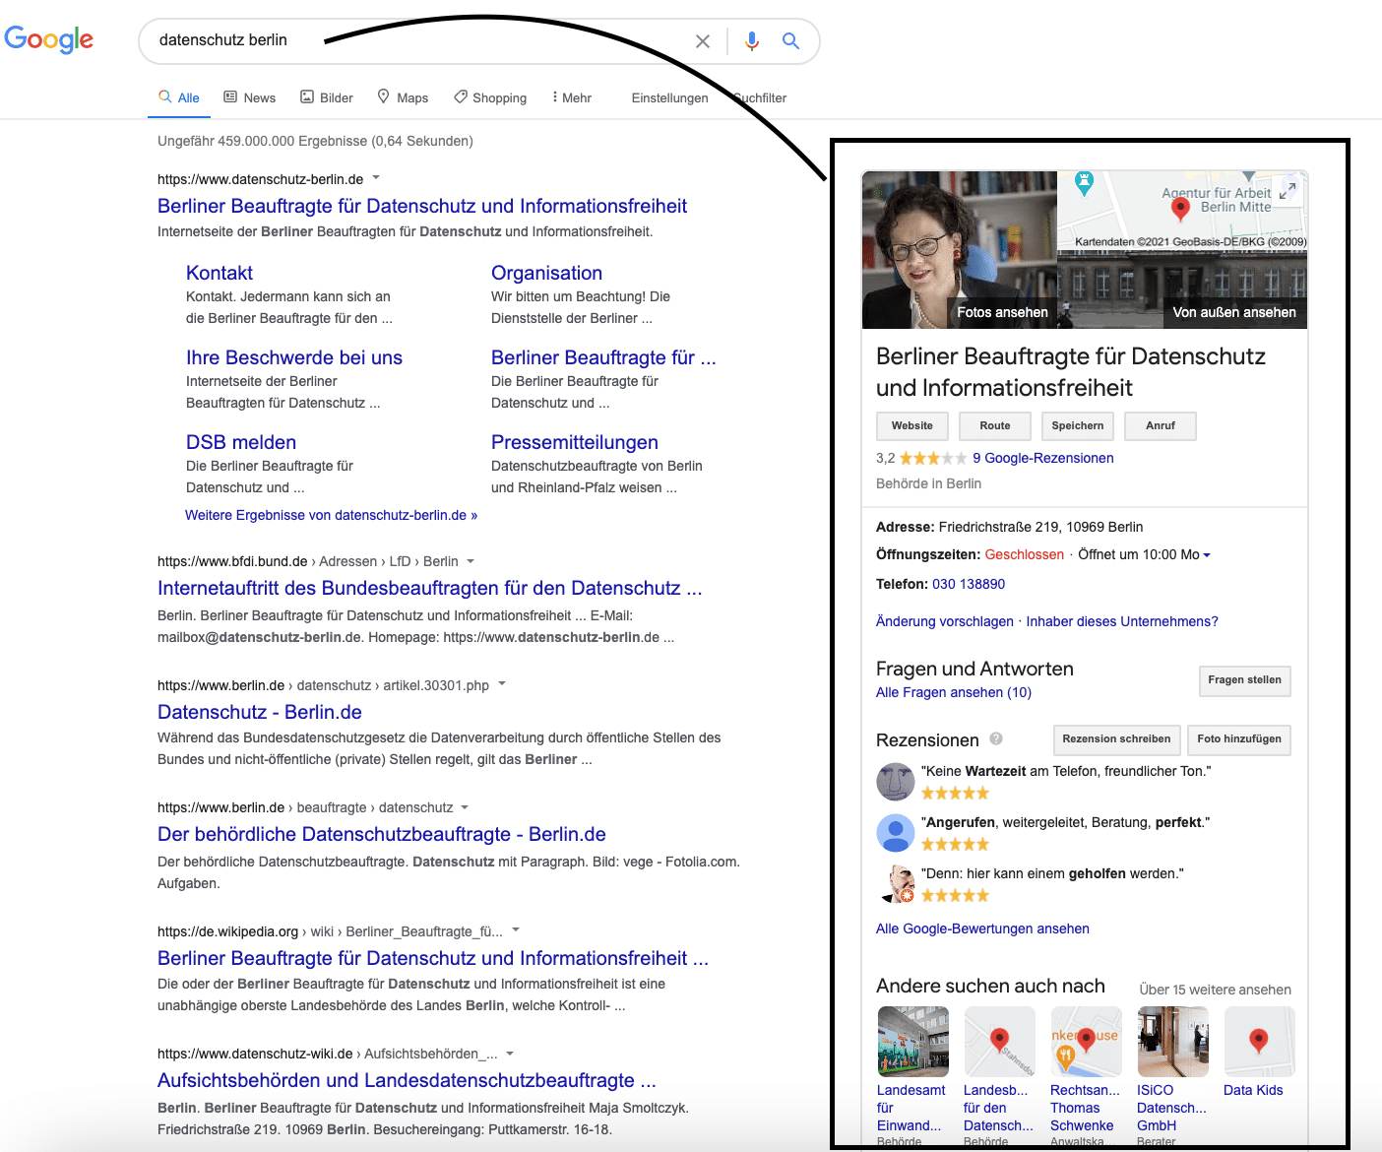Screen dimensions: 1382x1152
Task: Open the 9 Google-Rezensionen link
Action: 1042,458
